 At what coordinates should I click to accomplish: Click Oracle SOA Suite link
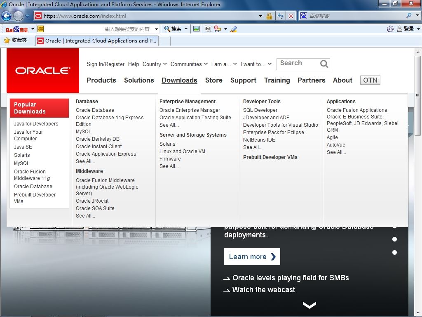[x=95, y=208]
